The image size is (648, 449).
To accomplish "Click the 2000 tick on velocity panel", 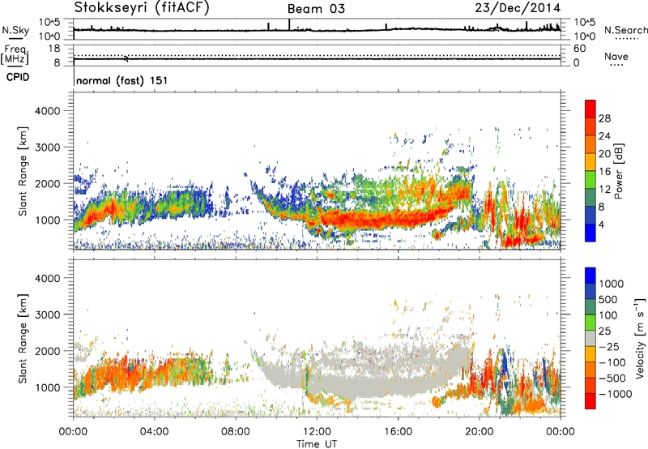I will tap(48, 351).
